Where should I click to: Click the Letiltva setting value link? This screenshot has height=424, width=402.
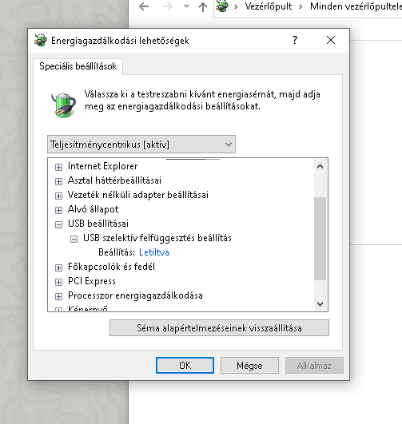(154, 252)
